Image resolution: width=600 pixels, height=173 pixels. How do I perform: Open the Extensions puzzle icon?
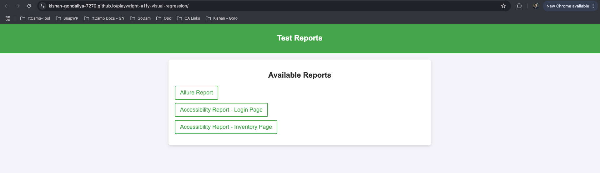[x=519, y=6]
